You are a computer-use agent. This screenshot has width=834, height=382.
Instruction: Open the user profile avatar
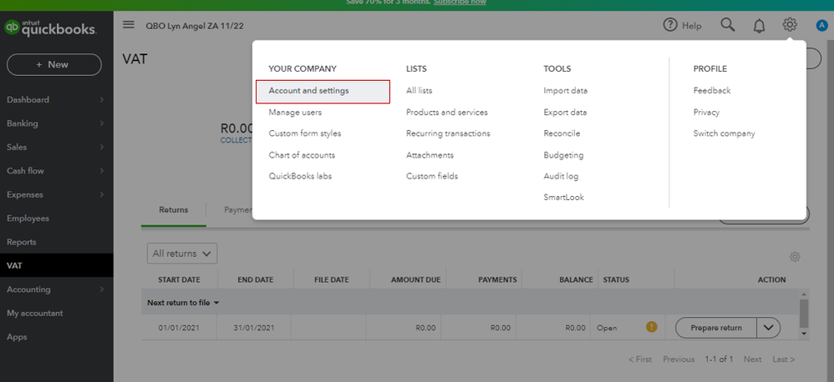coord(821,25)
